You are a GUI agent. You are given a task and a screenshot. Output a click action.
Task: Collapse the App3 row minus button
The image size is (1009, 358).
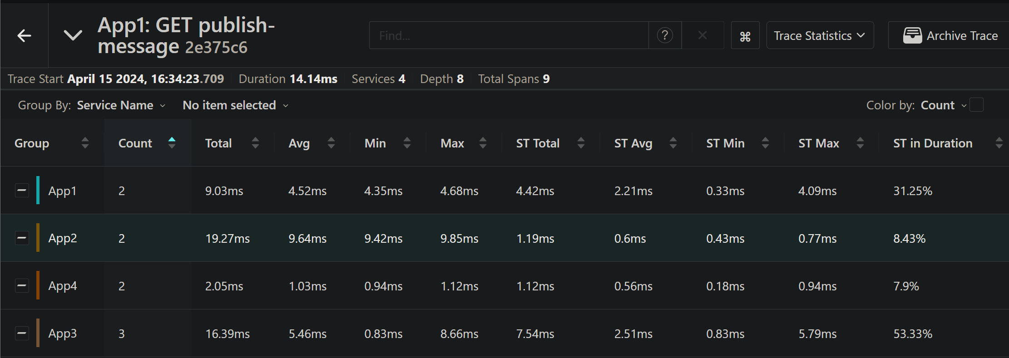(x=22, y=333)
